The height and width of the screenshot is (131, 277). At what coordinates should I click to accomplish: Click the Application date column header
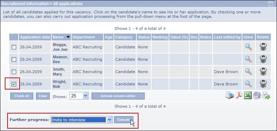35,37
